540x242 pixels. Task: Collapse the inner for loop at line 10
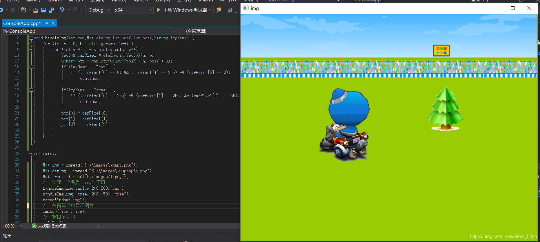tap(31, 49)
